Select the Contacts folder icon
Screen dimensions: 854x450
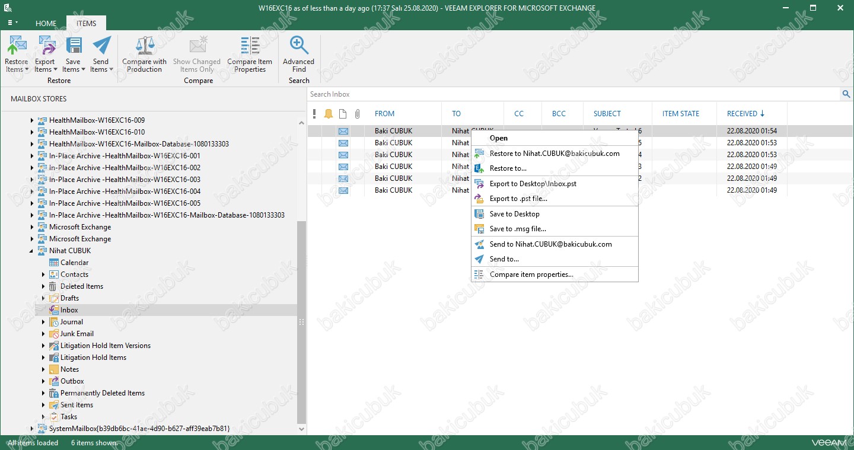pos(54,275)
